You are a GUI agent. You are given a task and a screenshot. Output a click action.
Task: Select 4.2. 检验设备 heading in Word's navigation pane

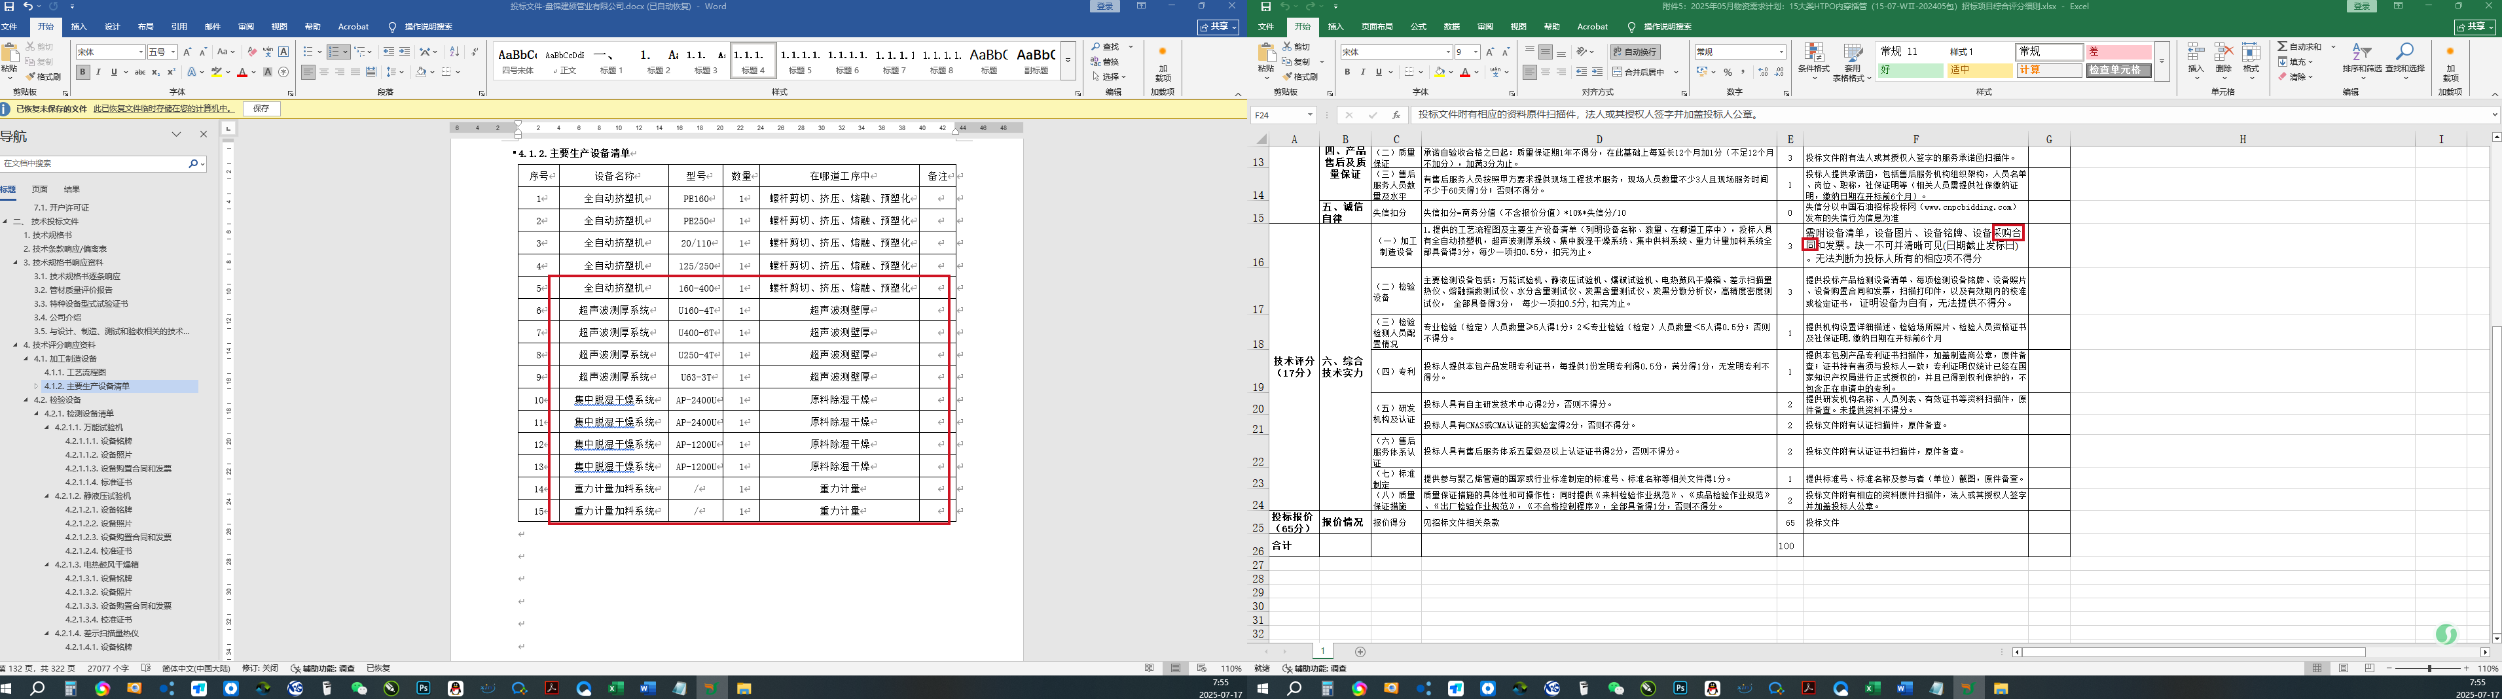point(58,400)
